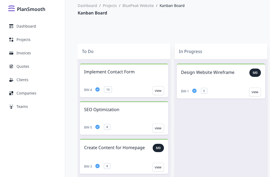Open Teams in the sidebar menu
270x177 pixels.
tap(22, 107)
